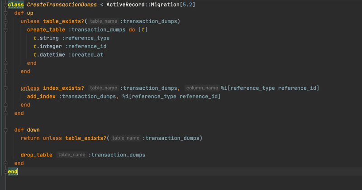Fold the "unless index_exists?" block gutter marker

(x=5, y=88)
